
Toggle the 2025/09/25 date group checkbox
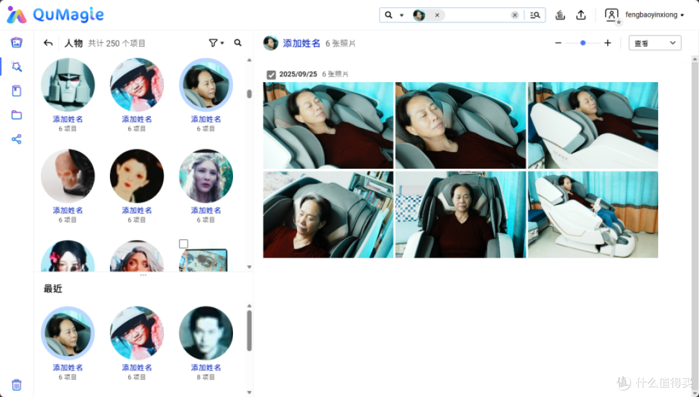271,74
